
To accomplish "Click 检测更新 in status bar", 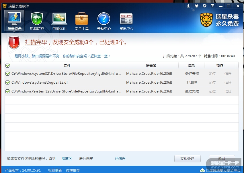I will coord(55,170).
